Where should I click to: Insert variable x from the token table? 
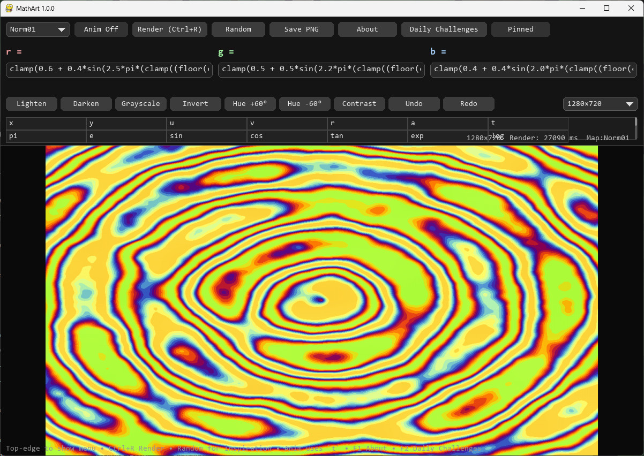coord(46,124)
